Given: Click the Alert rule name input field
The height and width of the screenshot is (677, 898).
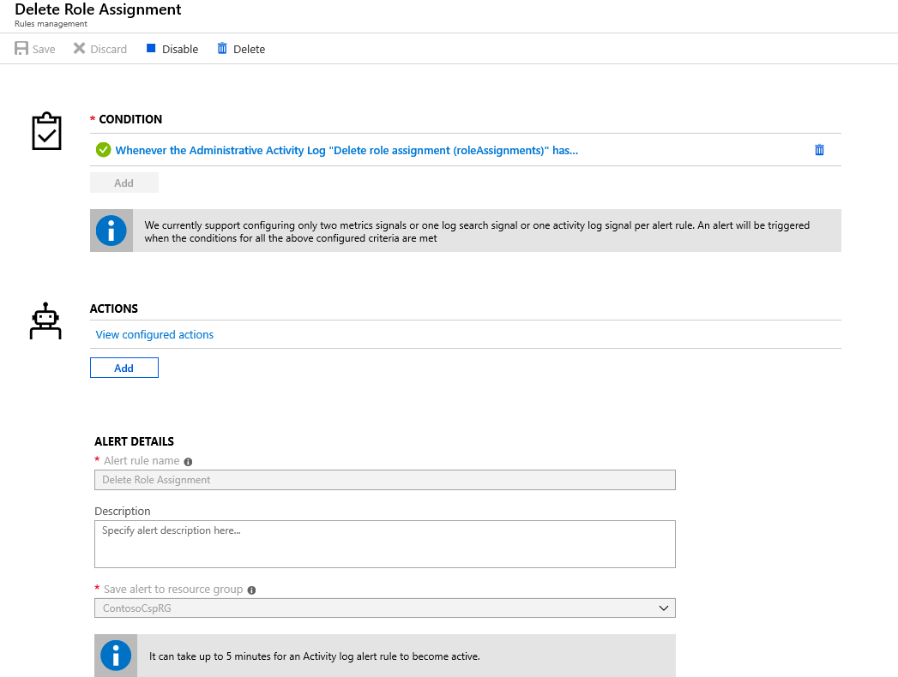Looking at the screenshot, I should click(x=385, y=480).
